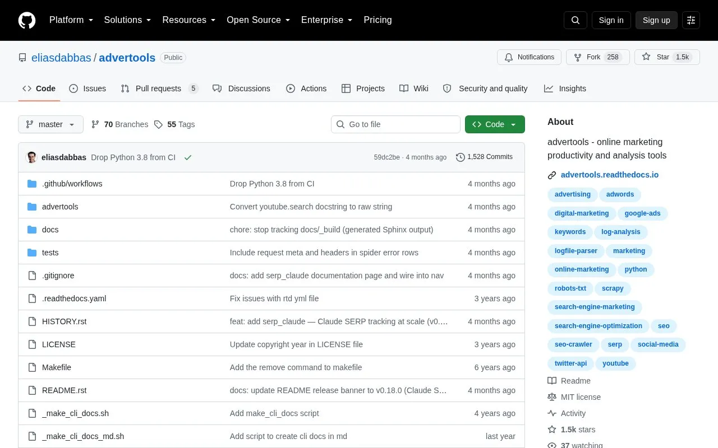Click the fork icon in Fork button

point(578,57)
